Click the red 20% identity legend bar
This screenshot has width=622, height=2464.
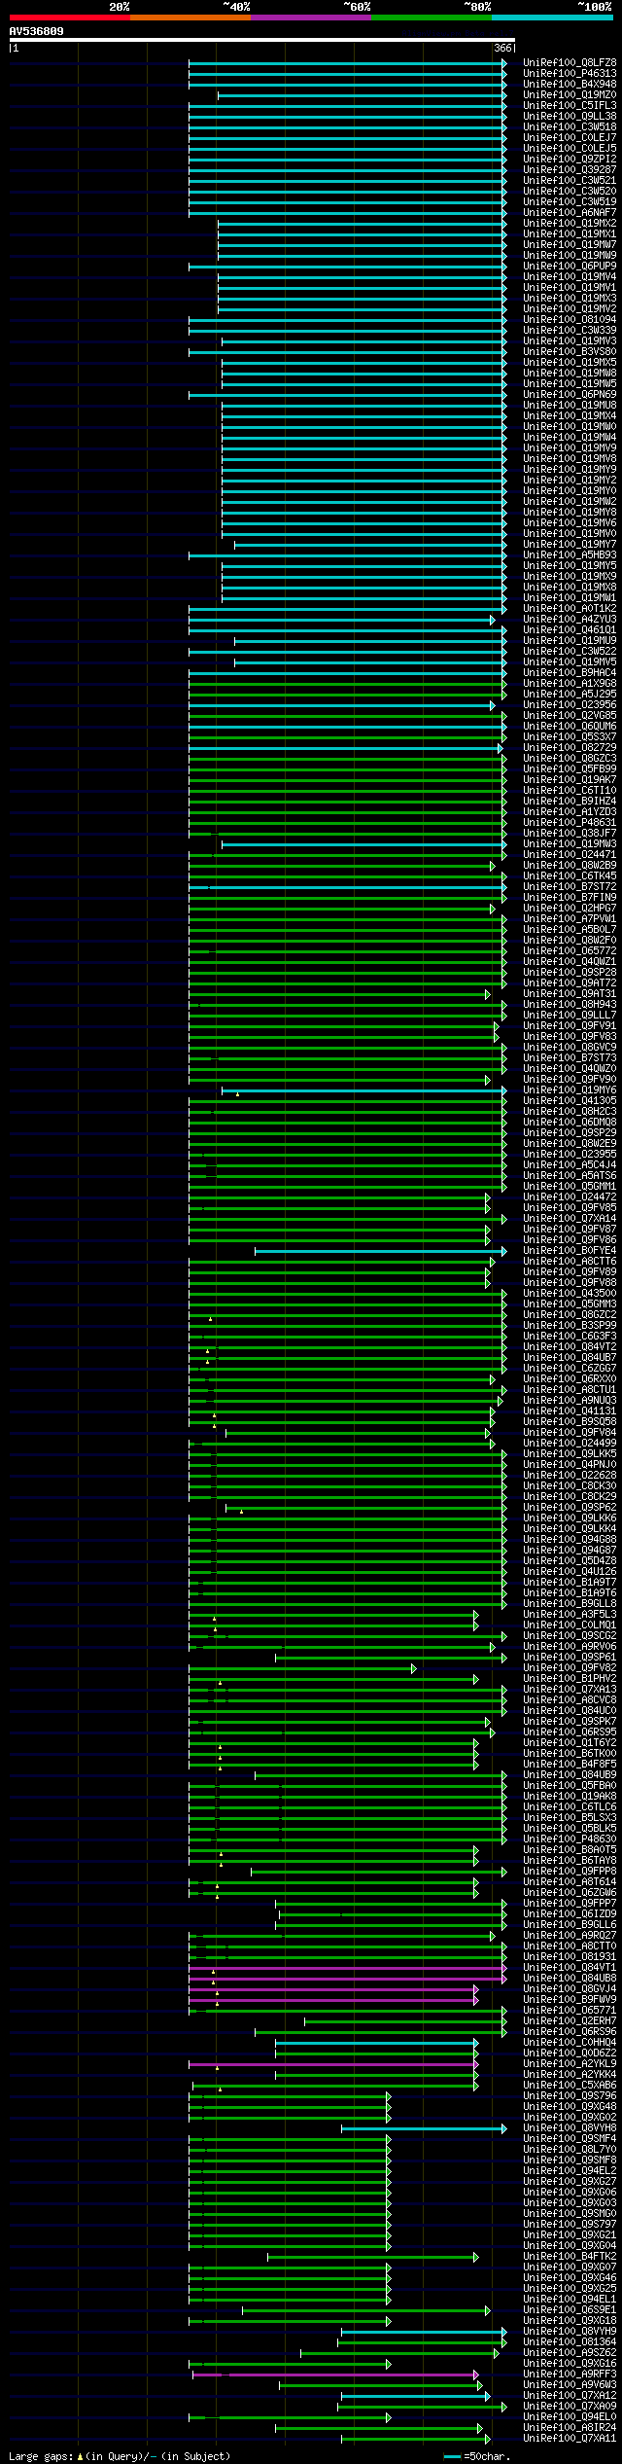tap(69, 18)
